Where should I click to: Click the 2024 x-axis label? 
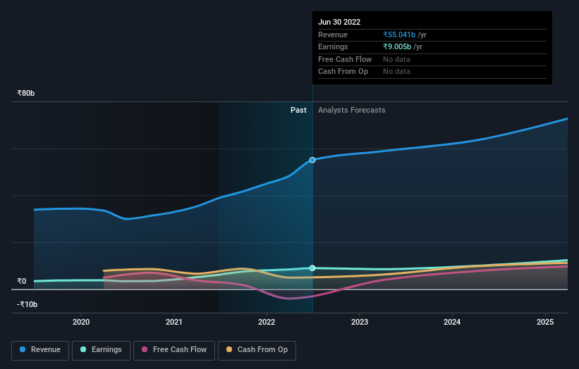(452, 323)
